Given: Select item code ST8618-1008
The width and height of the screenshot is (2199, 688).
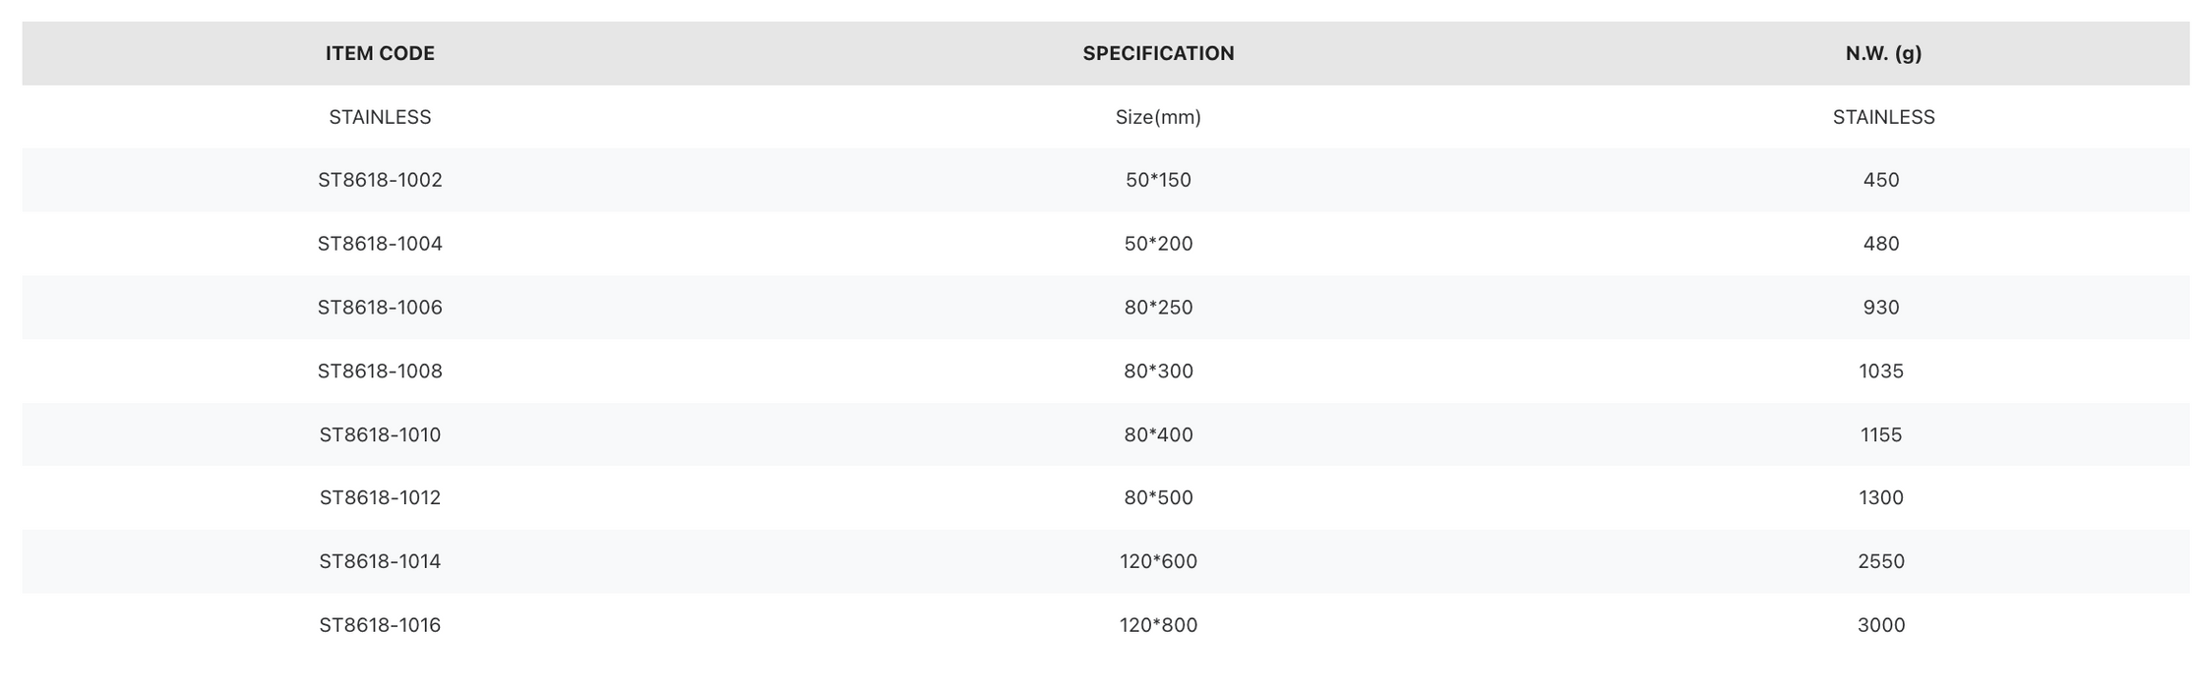Looking at the screenshot, I should point(380,372).
